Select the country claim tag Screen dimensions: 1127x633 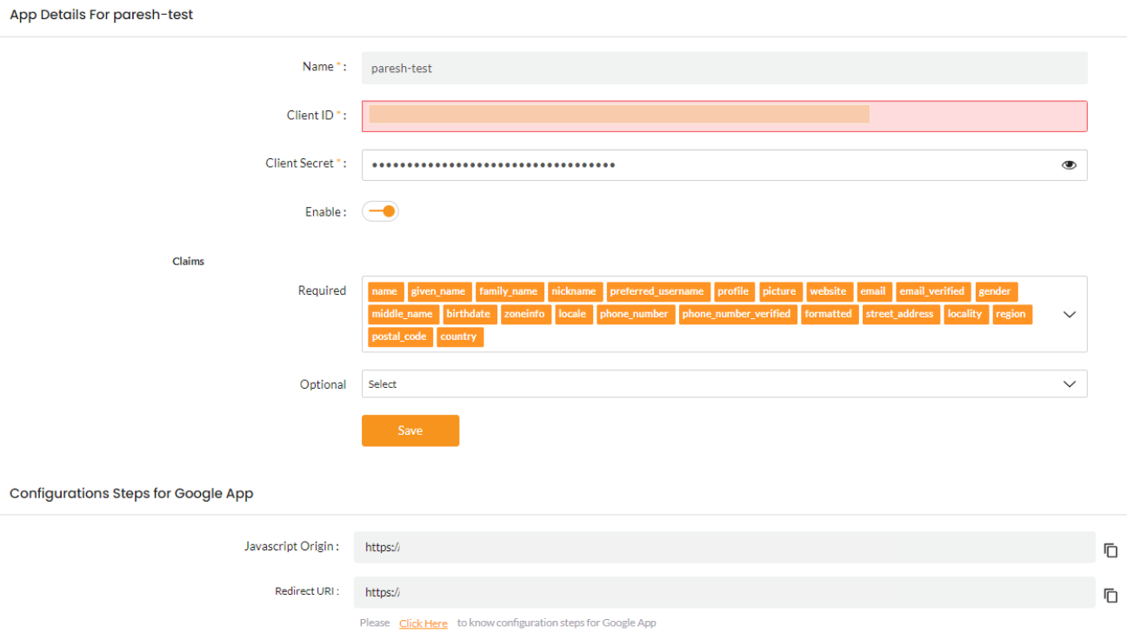tap(459, 336)
